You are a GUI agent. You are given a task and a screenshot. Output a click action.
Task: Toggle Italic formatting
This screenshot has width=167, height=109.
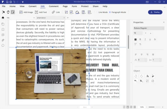click(145, 39)
